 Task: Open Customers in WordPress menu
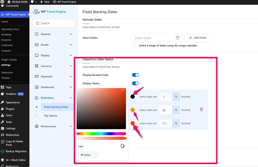click(7, 45)
